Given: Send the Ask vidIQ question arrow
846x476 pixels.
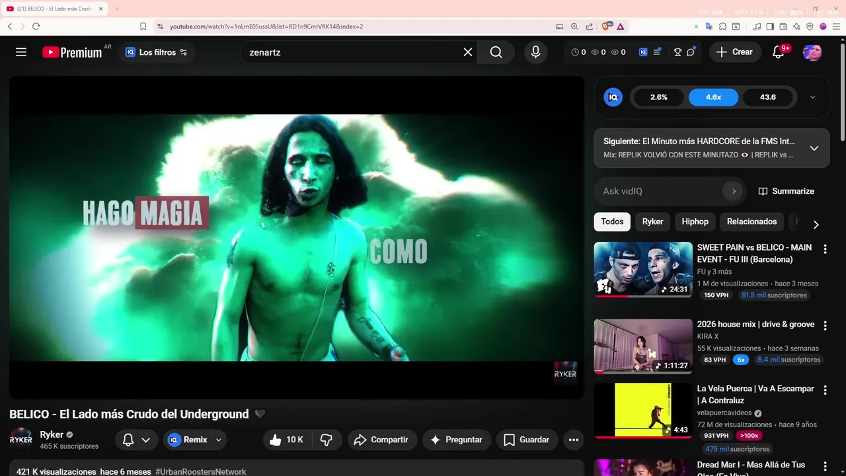Looking at the screenshot, I should click(733, 191).
